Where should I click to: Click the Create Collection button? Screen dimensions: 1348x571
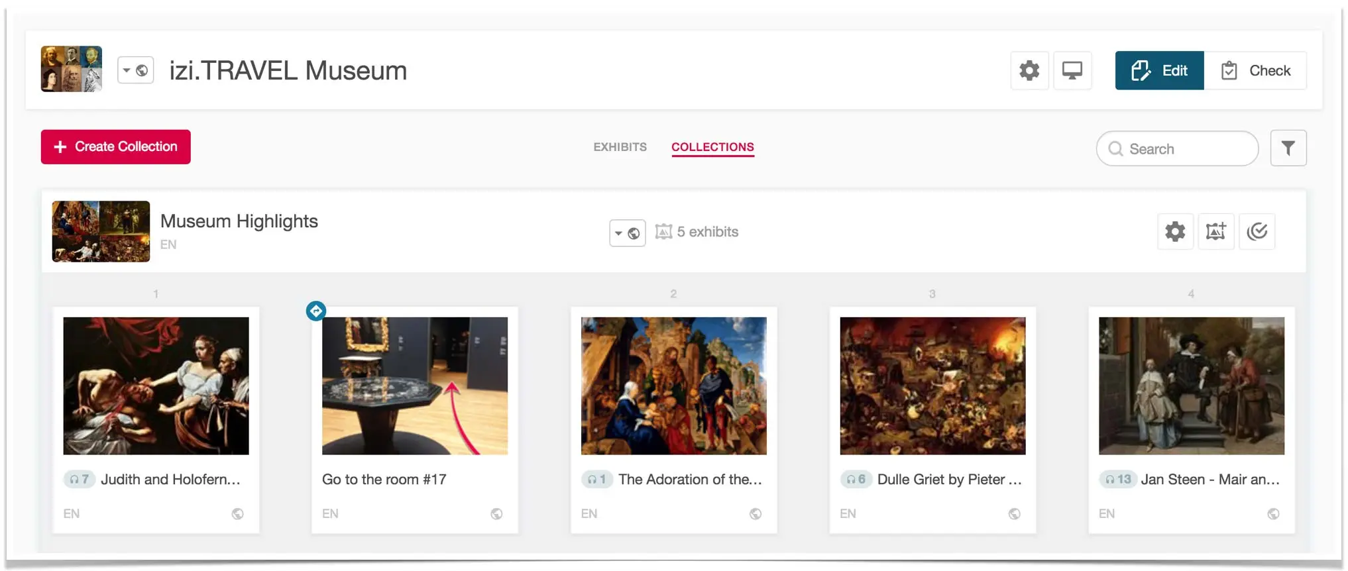click(116, 146)
